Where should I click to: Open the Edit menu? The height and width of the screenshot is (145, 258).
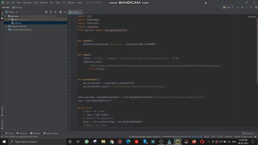(x=13, y=3)
